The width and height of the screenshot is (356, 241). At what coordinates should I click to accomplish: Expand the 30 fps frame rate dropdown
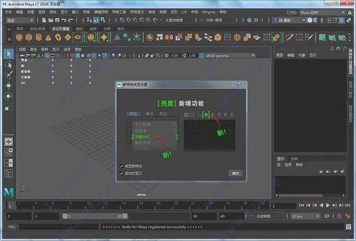coord(305,215)
